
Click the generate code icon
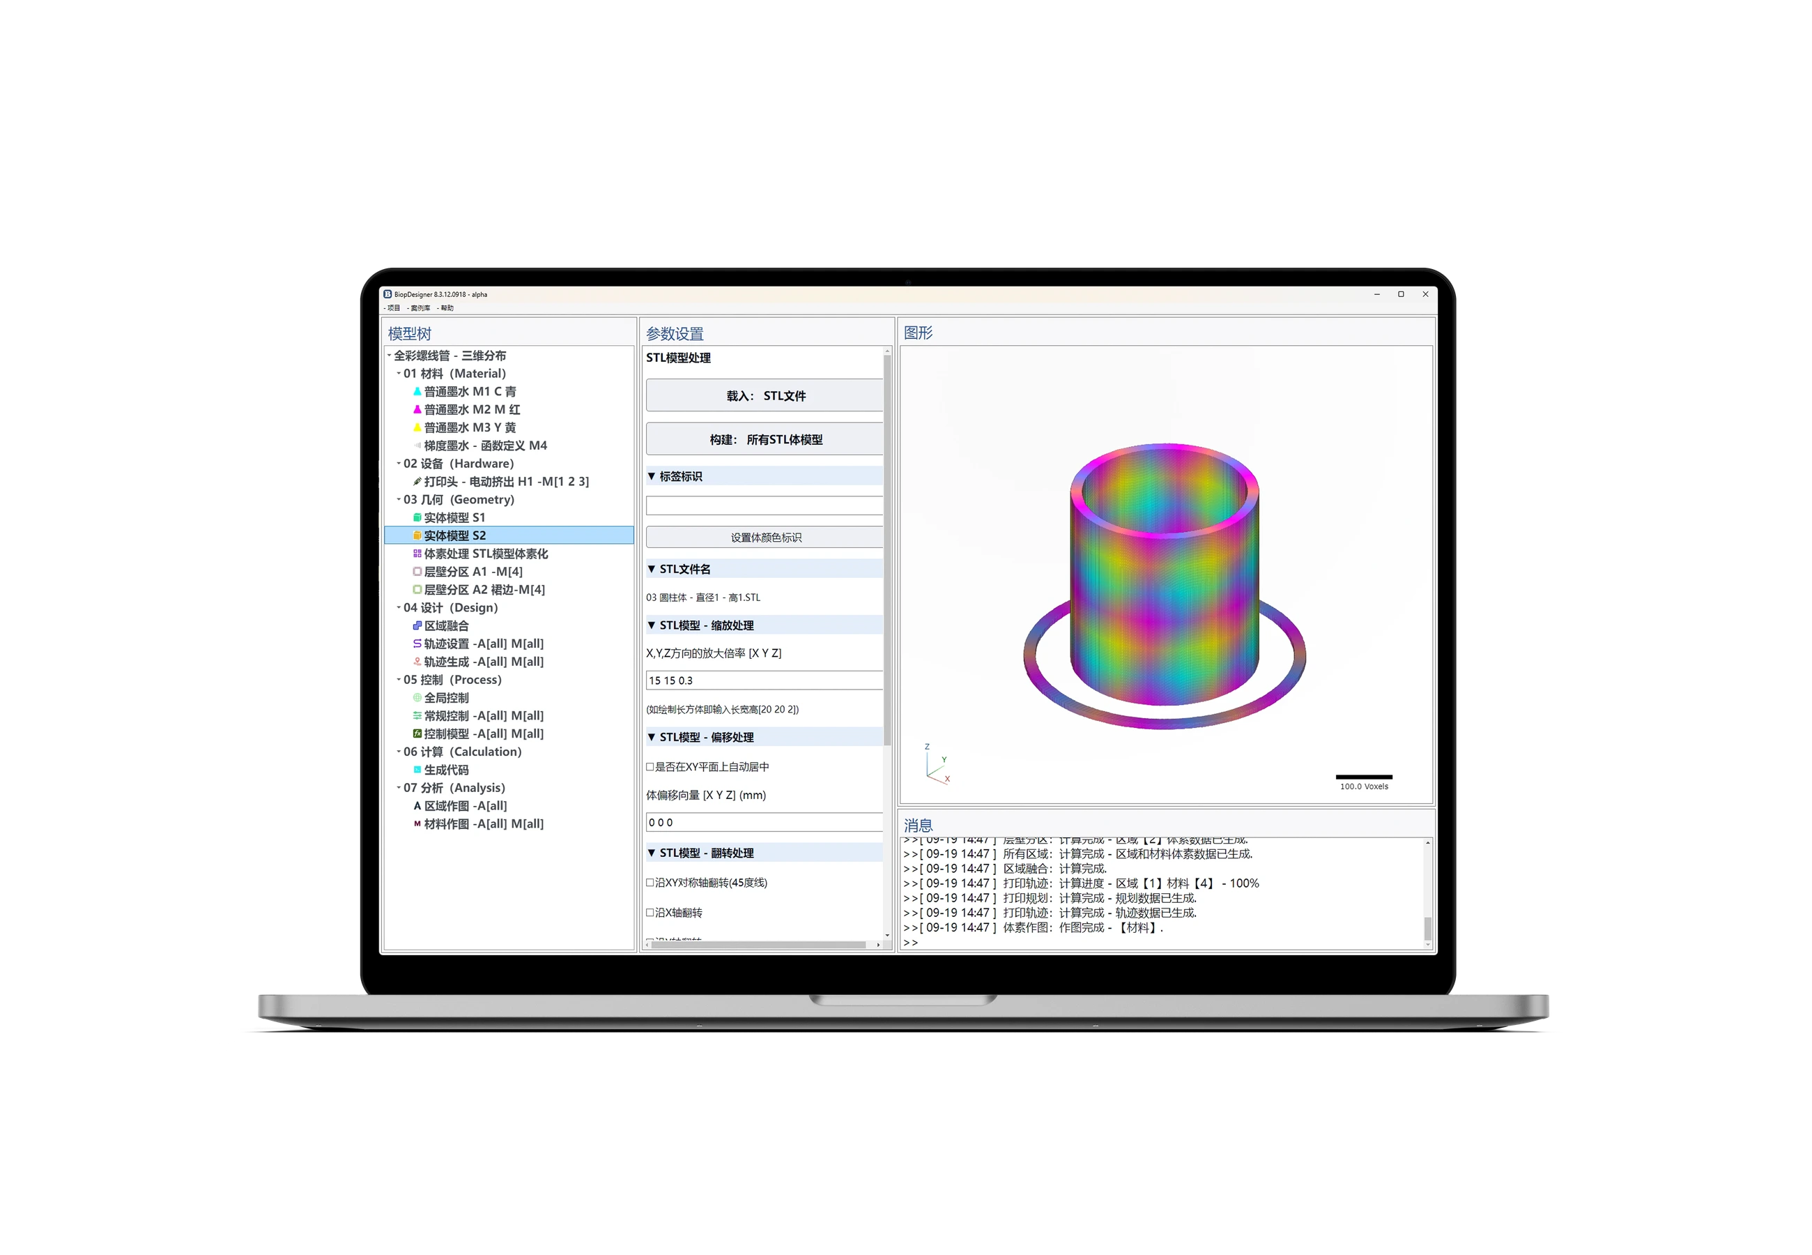click(x=417, y=770)
